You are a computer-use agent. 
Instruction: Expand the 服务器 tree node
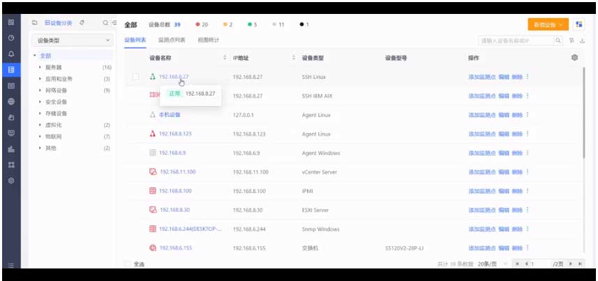coord(40,68)
